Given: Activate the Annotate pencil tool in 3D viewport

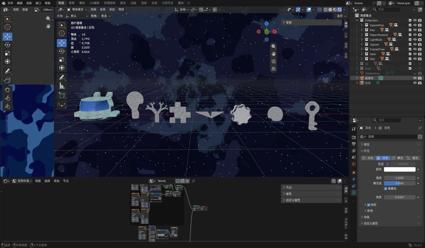Looking at the screenshot, I should [62, 78].
